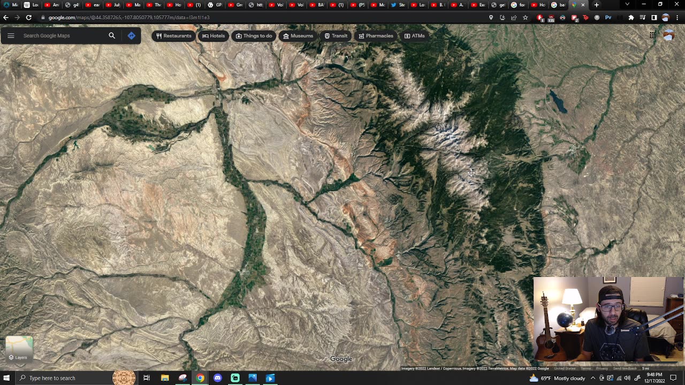Bookmark this page with the star
This screenshot has width=685, height=385.
point(525,18)
